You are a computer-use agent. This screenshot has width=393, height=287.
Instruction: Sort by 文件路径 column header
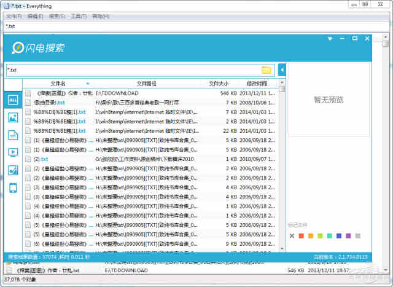147,84
